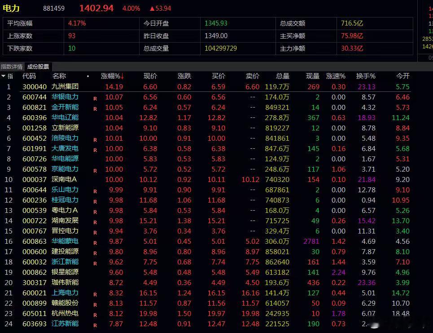Screen dimensions: 433x333
Task: Click 主买净额 value 75.98亿
Action: pyautogui.click(x=352, y=36)
